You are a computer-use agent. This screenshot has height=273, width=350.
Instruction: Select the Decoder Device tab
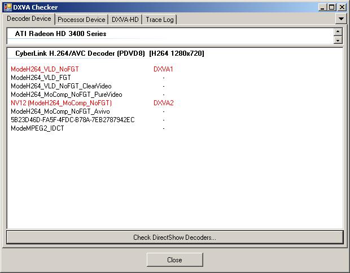29,19
